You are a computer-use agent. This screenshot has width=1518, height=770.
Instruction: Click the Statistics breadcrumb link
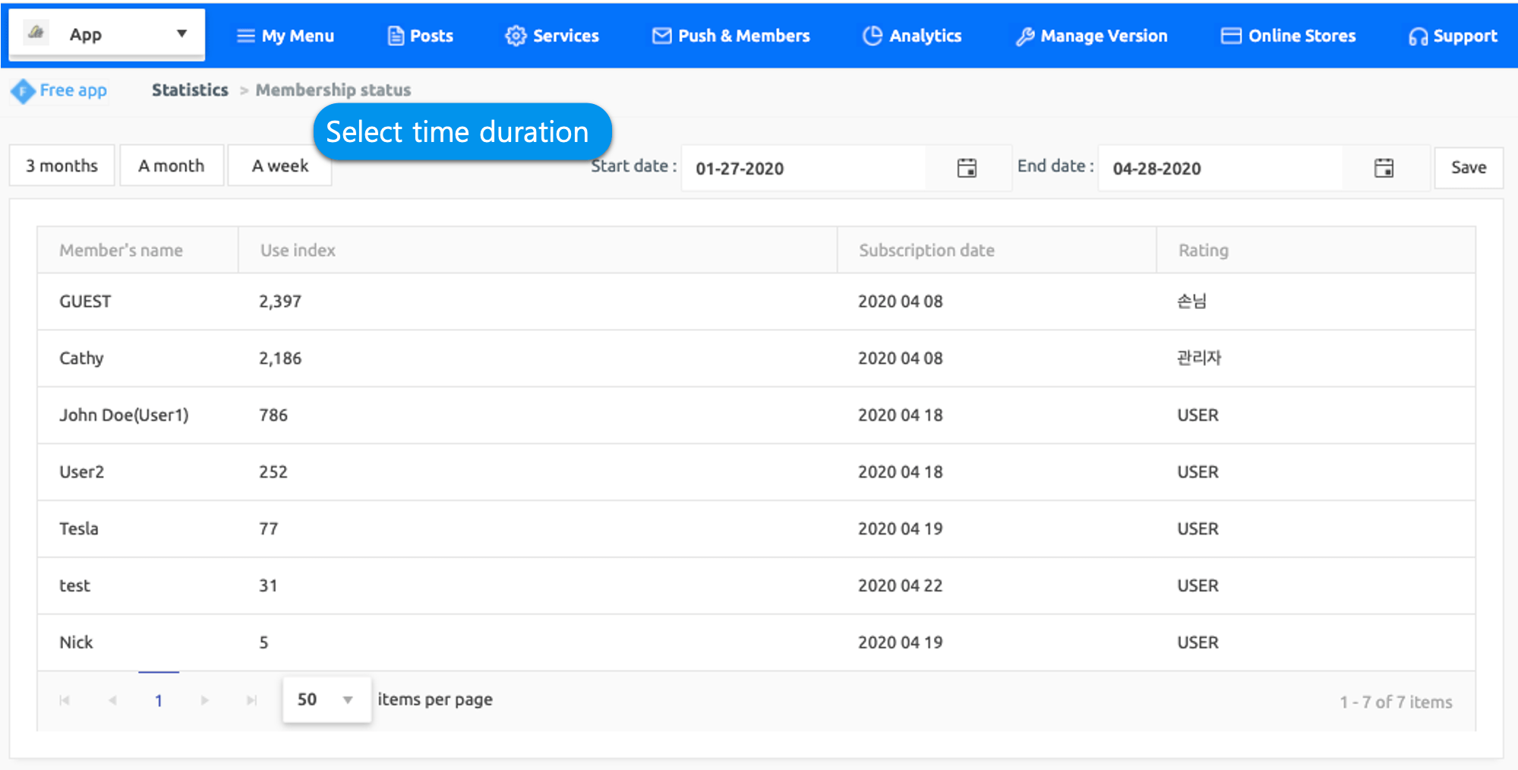tap(190, 90)
